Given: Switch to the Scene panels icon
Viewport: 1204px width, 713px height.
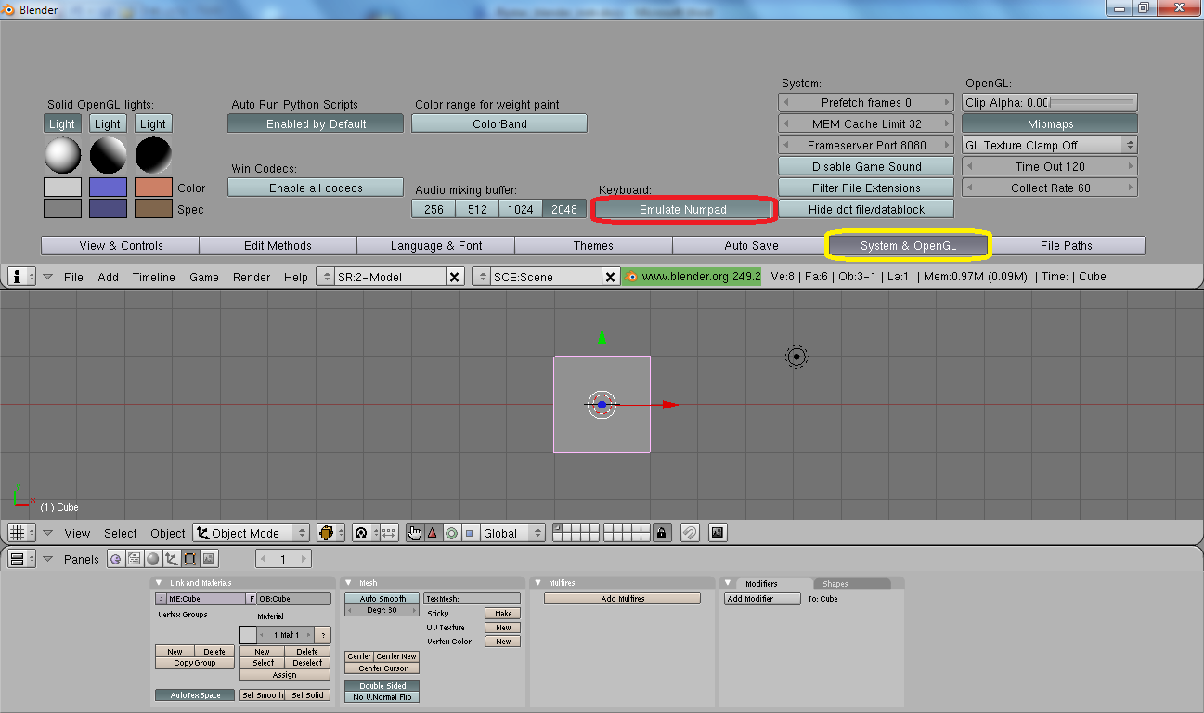Looking at the screenshot, I should 209,559.
